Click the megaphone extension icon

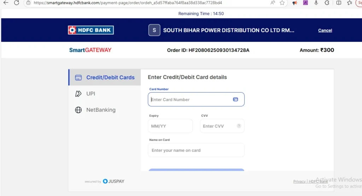[294, 3]
